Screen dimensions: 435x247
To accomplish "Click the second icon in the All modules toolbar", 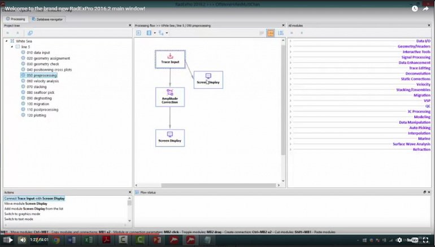I will tap(302, 33).
